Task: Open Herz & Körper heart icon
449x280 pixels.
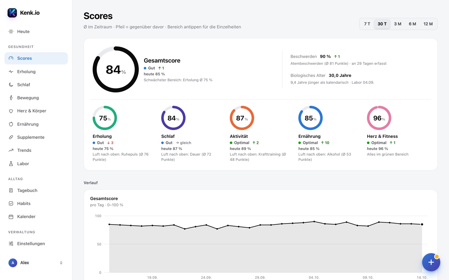Action: 11,111
